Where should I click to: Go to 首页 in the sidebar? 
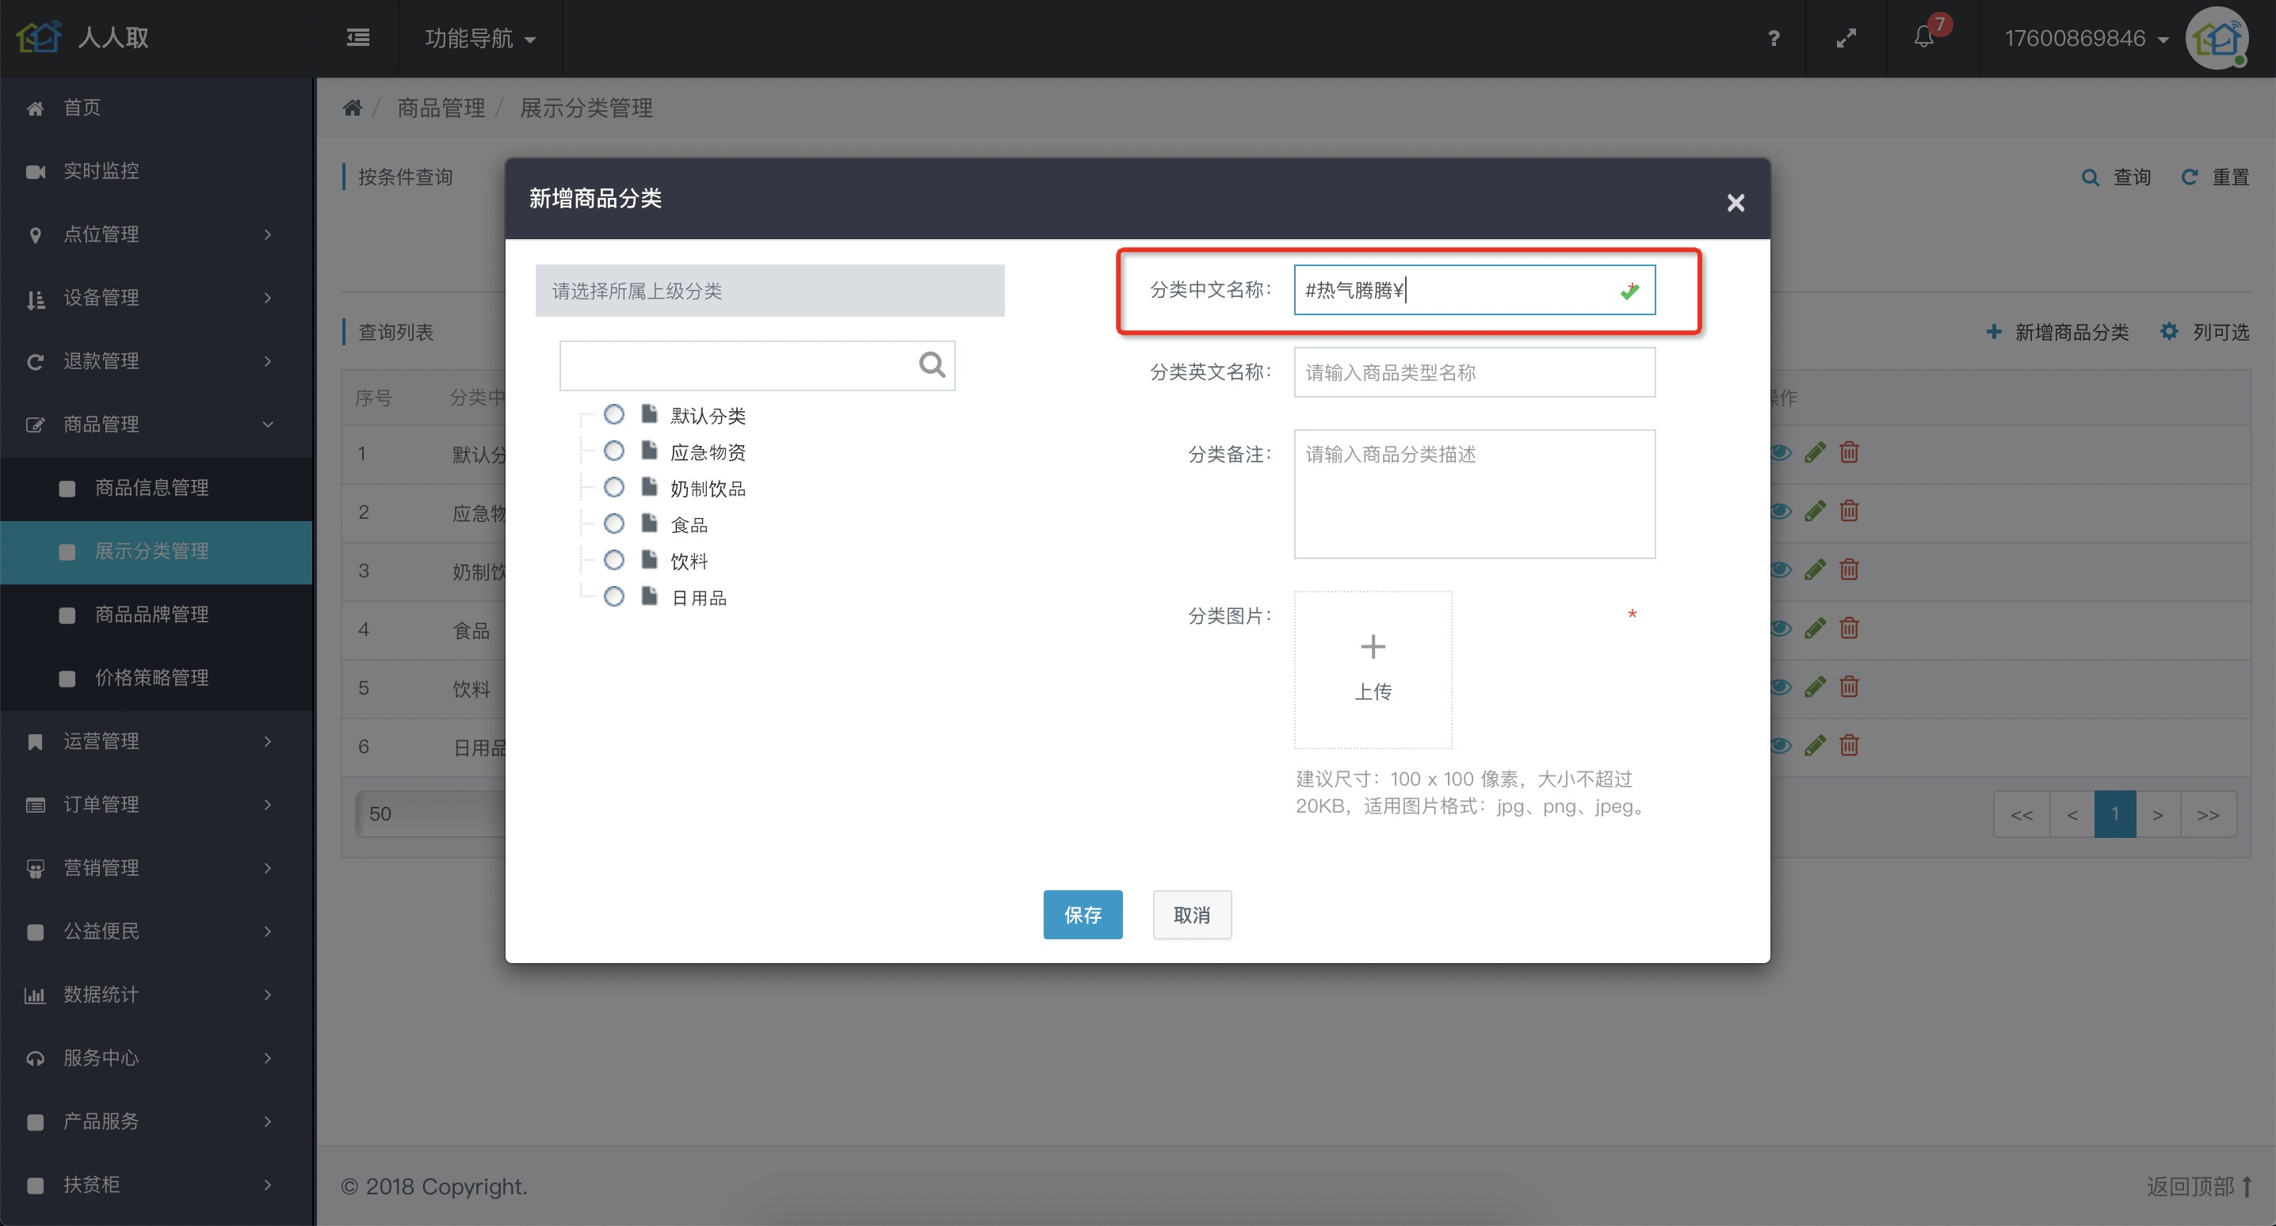tap(156, 108)
